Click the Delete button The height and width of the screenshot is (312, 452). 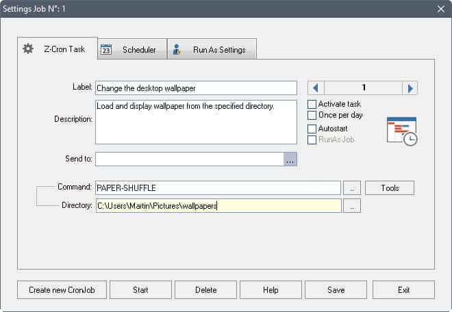(x=205, y=290)
